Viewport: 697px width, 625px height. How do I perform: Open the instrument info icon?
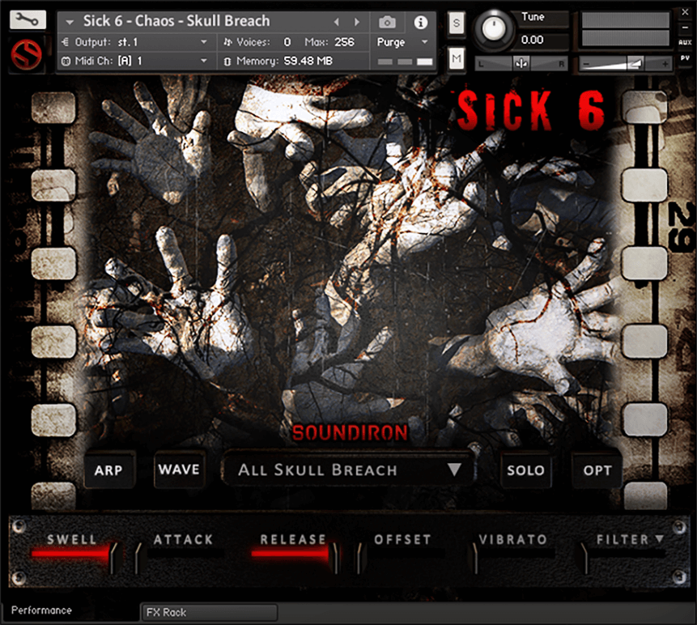420,22
